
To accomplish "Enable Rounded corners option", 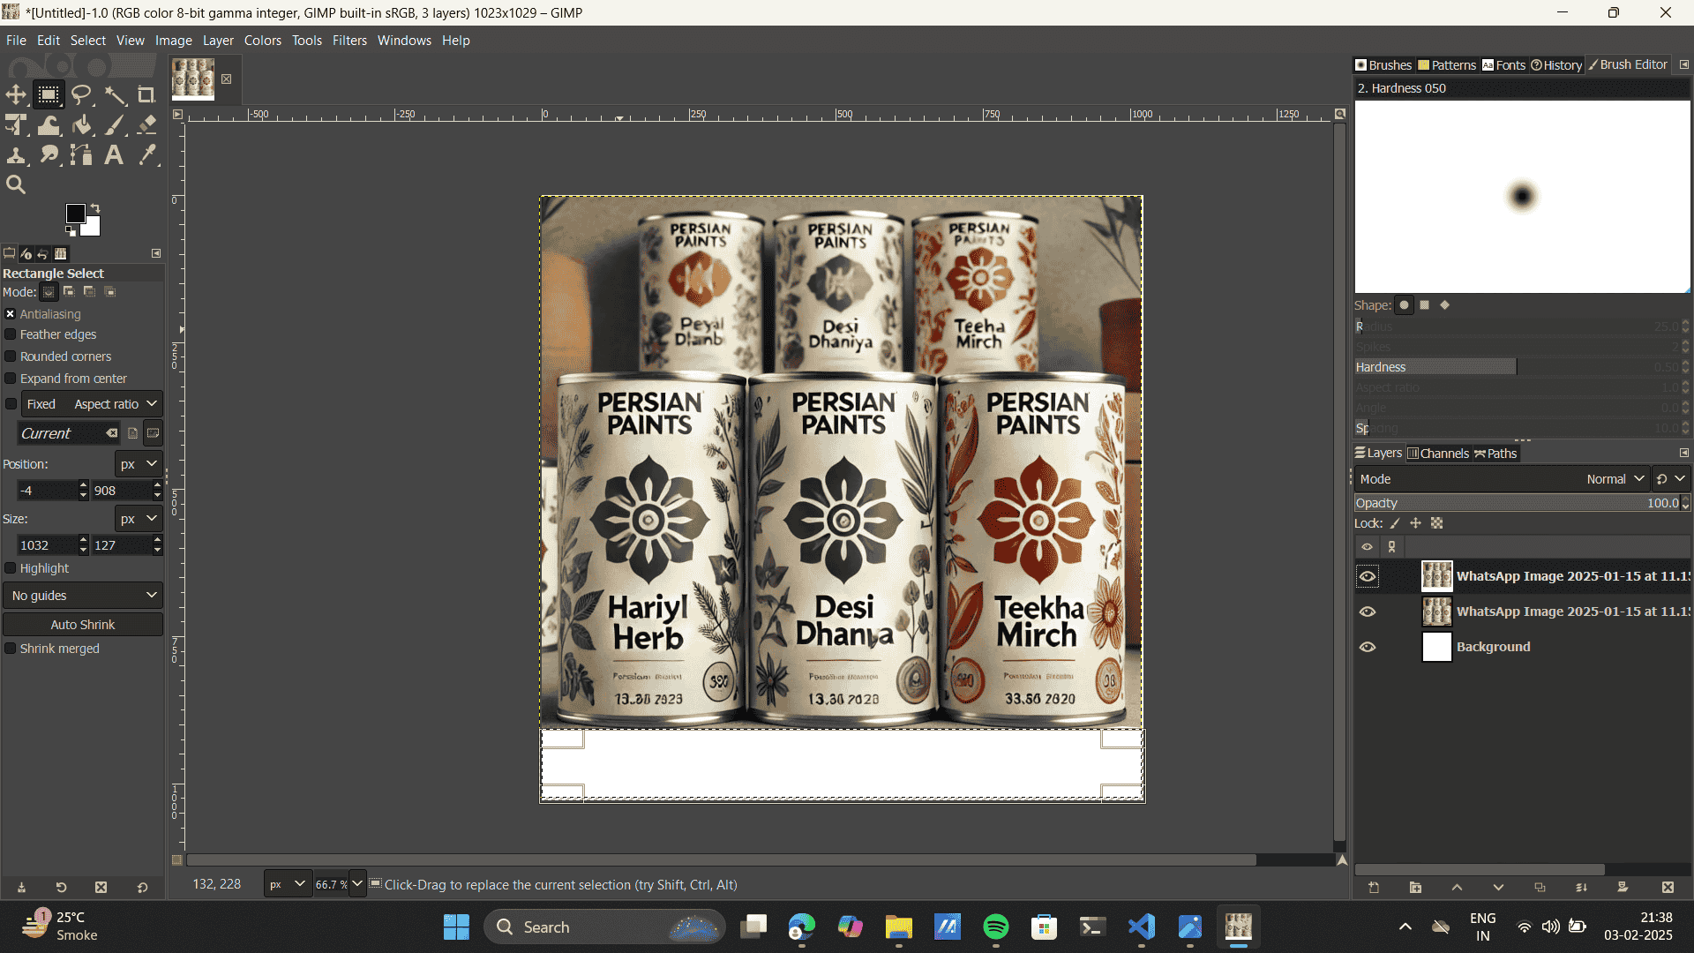I will [x=11, y=356].
